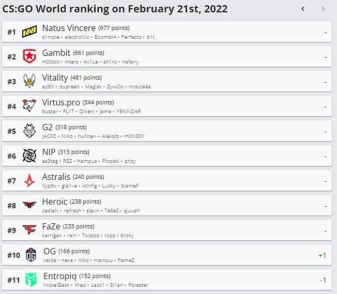Click the FaZe team logo

point(29,230)
